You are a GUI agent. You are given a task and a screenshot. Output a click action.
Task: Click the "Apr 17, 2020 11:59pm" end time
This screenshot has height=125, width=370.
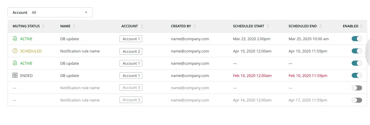(308, 100)
